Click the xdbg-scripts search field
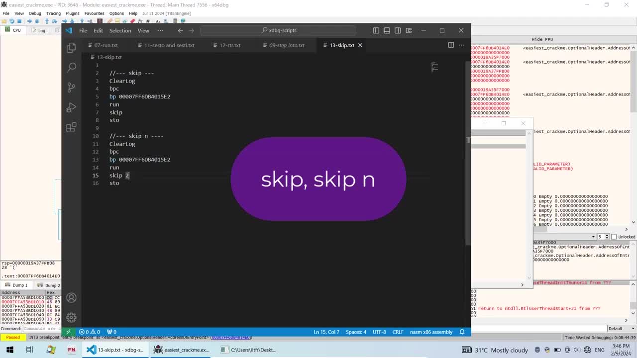637x358 pixels. tap(278, 30)
